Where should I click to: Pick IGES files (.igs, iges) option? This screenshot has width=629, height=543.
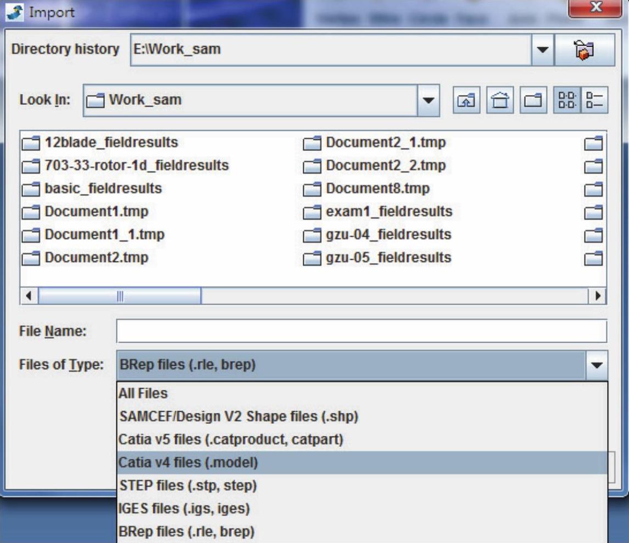(x=184, y=509)
